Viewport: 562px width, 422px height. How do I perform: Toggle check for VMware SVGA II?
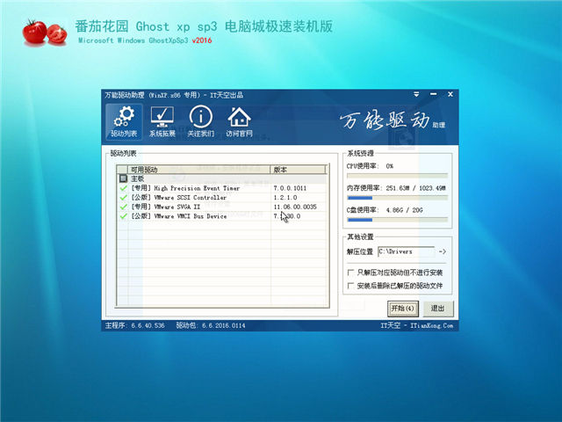point(123,207)
